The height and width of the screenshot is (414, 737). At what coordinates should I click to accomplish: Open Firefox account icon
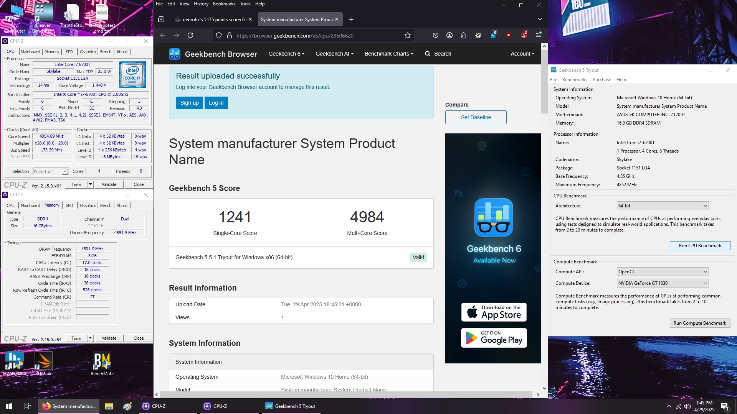449,35
